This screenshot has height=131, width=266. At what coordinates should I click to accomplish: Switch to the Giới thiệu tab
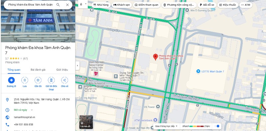pos(62,70)
